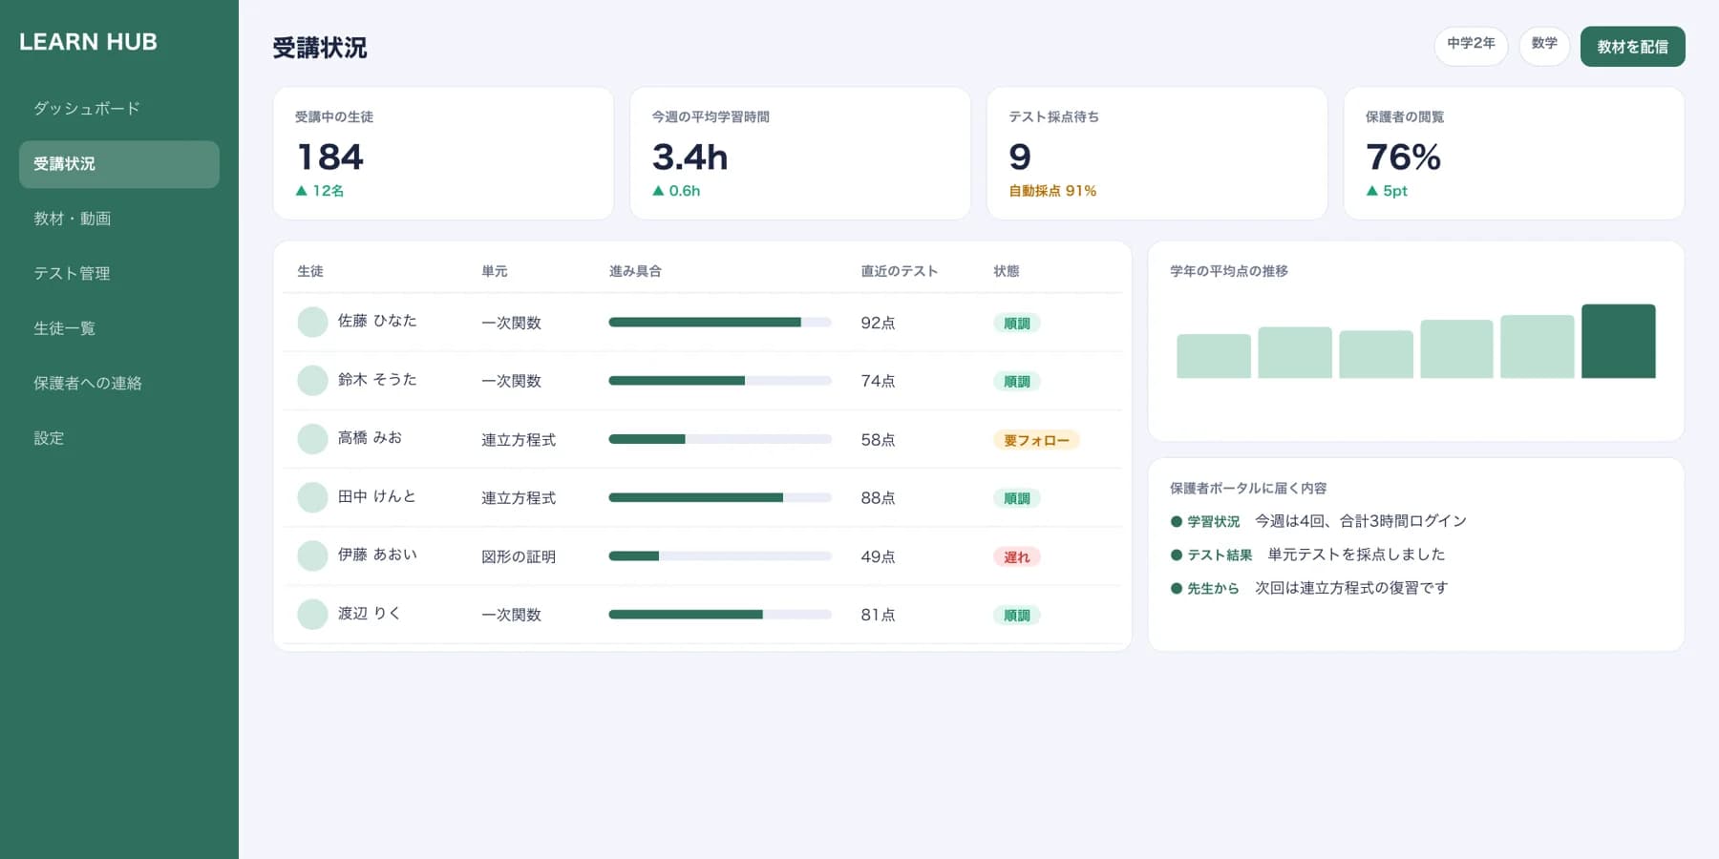Click the 学年の平均点の推移 chart title
This screenshot has height=859, width=1719.
point(1229,271)
